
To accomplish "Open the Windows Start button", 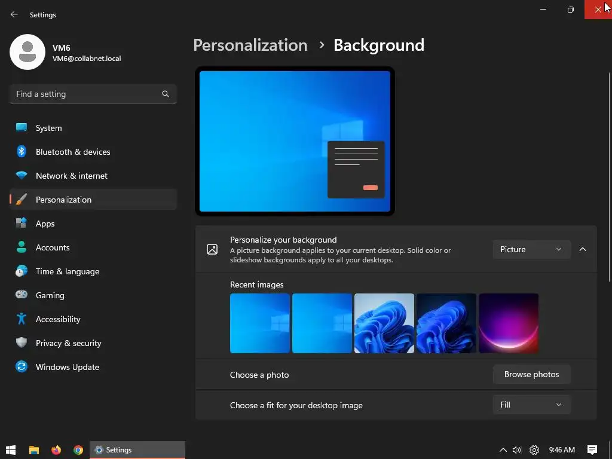I will [11, 449].
